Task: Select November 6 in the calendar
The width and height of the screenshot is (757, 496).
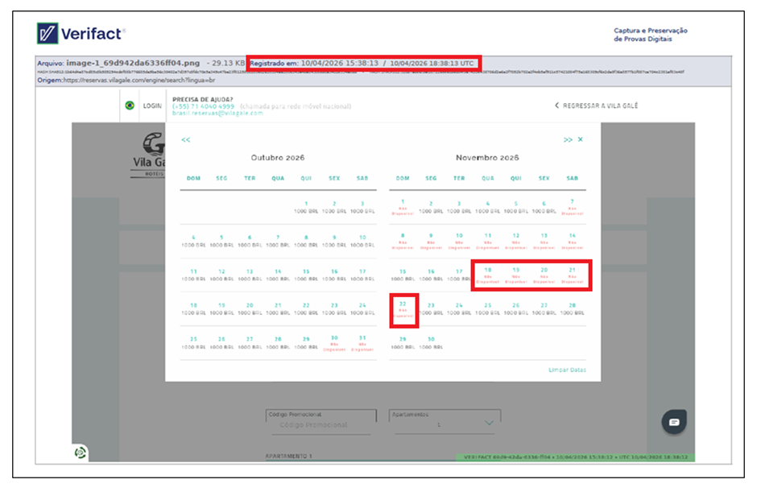Action: [544, 208]
